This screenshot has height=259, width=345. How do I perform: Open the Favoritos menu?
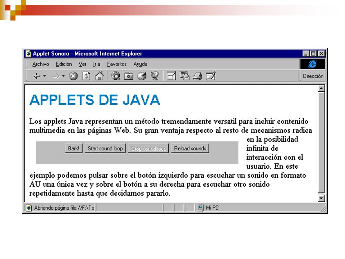(x=117, y=64)
